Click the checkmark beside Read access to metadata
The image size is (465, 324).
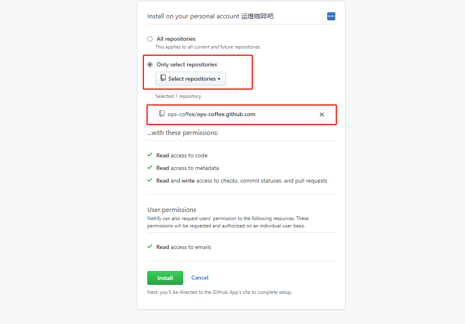click(150, 168)
